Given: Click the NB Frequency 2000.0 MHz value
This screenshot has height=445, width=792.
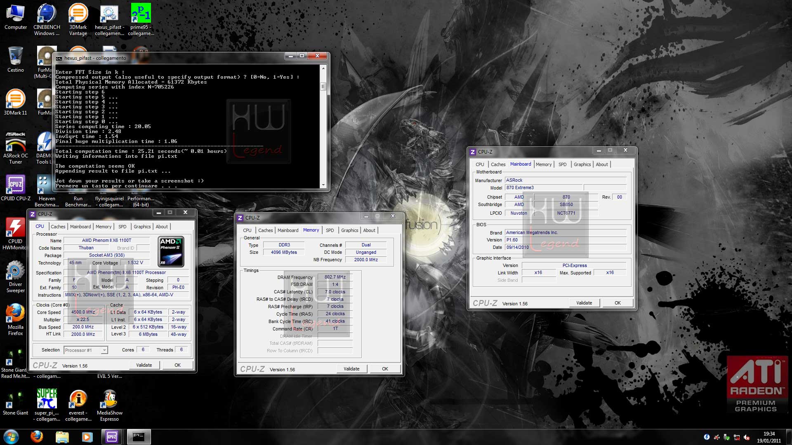Looking at the screenshot, I should 366,260.
